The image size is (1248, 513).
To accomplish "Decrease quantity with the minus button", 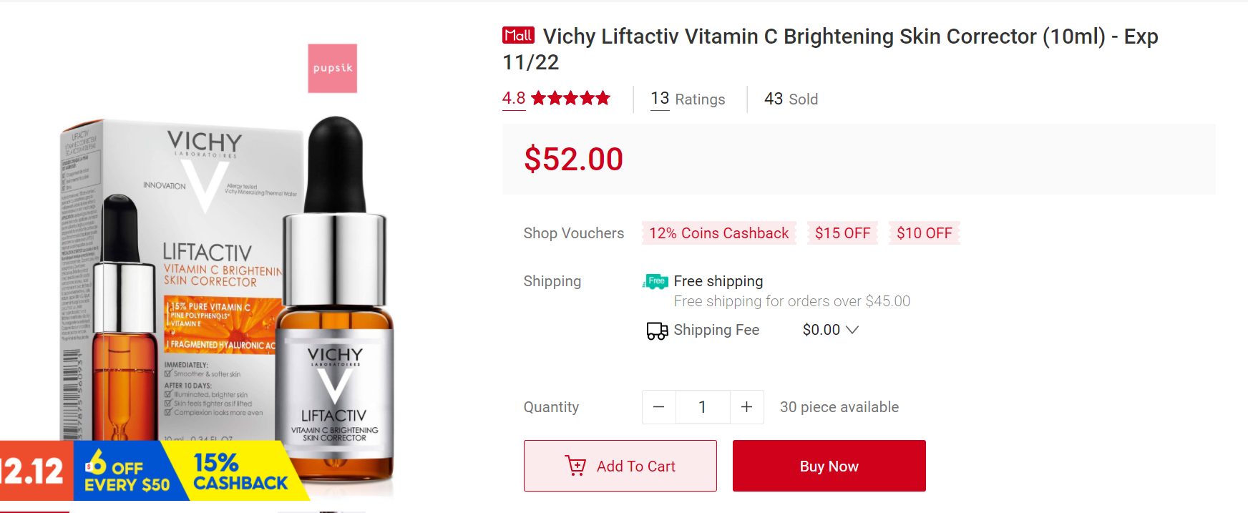I will 659,407.
